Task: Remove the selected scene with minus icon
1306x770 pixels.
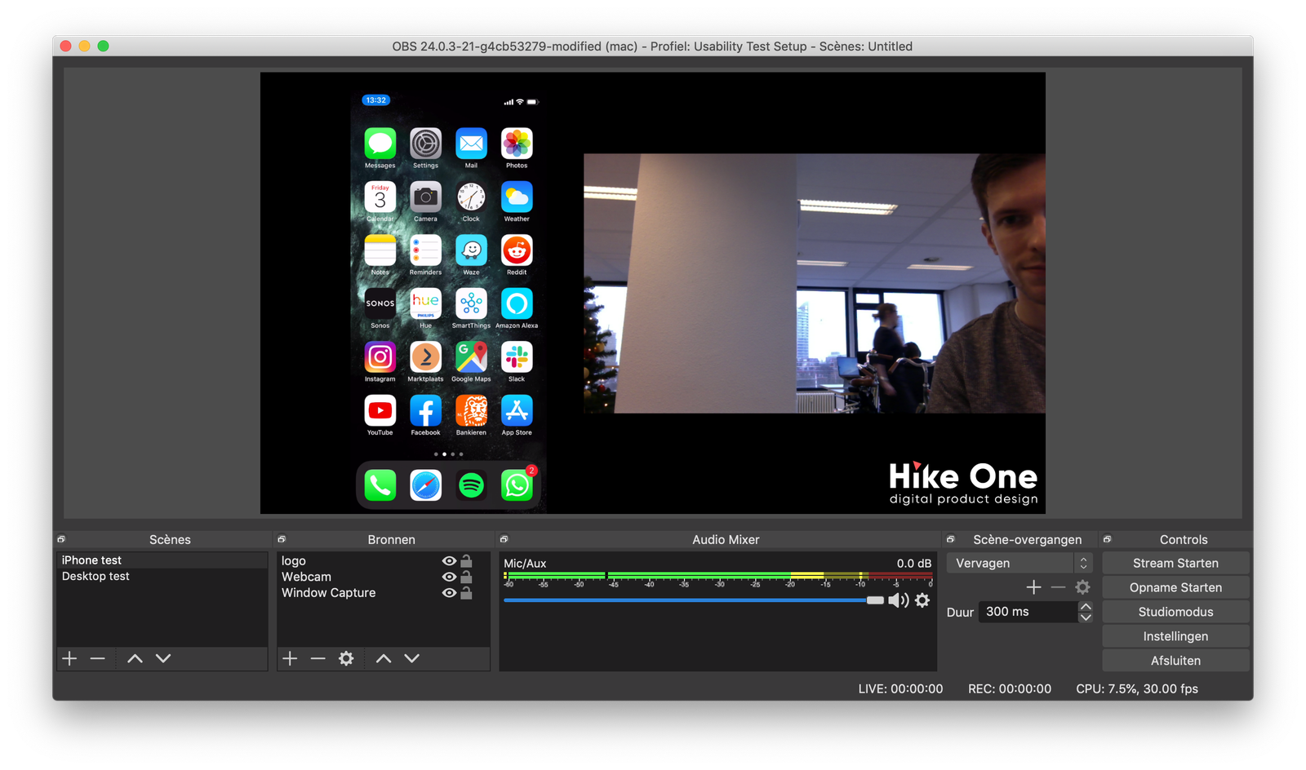Action: 98,658
